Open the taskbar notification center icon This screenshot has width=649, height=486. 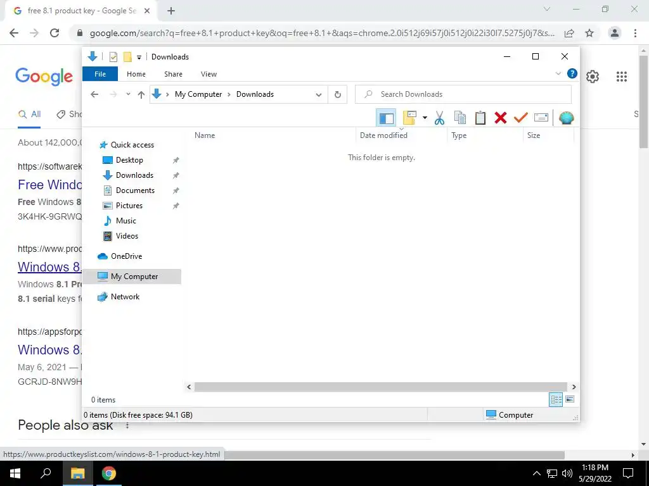pos(628,473)
